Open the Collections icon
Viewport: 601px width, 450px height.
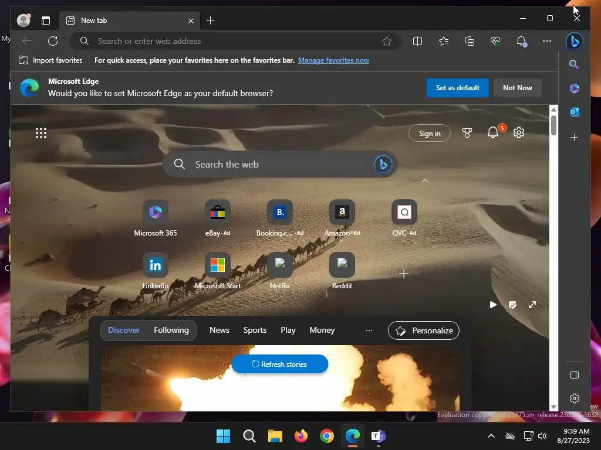[470, 41]
